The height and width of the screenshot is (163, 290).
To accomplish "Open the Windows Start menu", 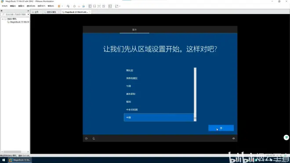I will tap(4, 160).
